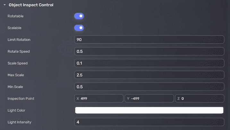Viewport: 230px width, 130px height.
Task: Disable the Rotatable toggle switch
Action: tap(79, 16)
